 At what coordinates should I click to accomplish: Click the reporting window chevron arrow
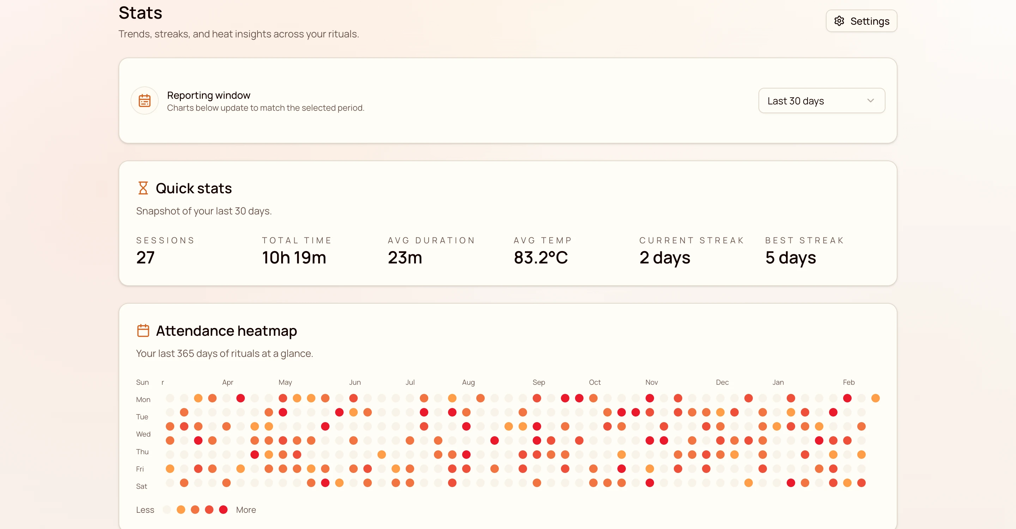(870, 101)
